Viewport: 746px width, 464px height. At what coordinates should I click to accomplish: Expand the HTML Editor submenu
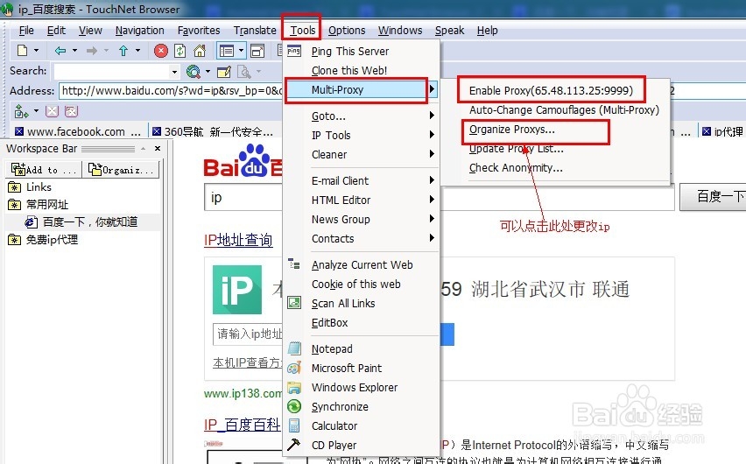(x=361, y=200)
